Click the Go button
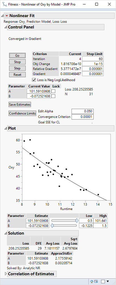This screenshot has width=116, height=285. point(17,55)
